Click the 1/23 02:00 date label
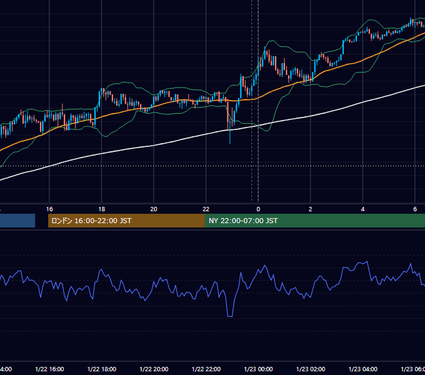This screenshot has height=375, width=425. point(311,369)
